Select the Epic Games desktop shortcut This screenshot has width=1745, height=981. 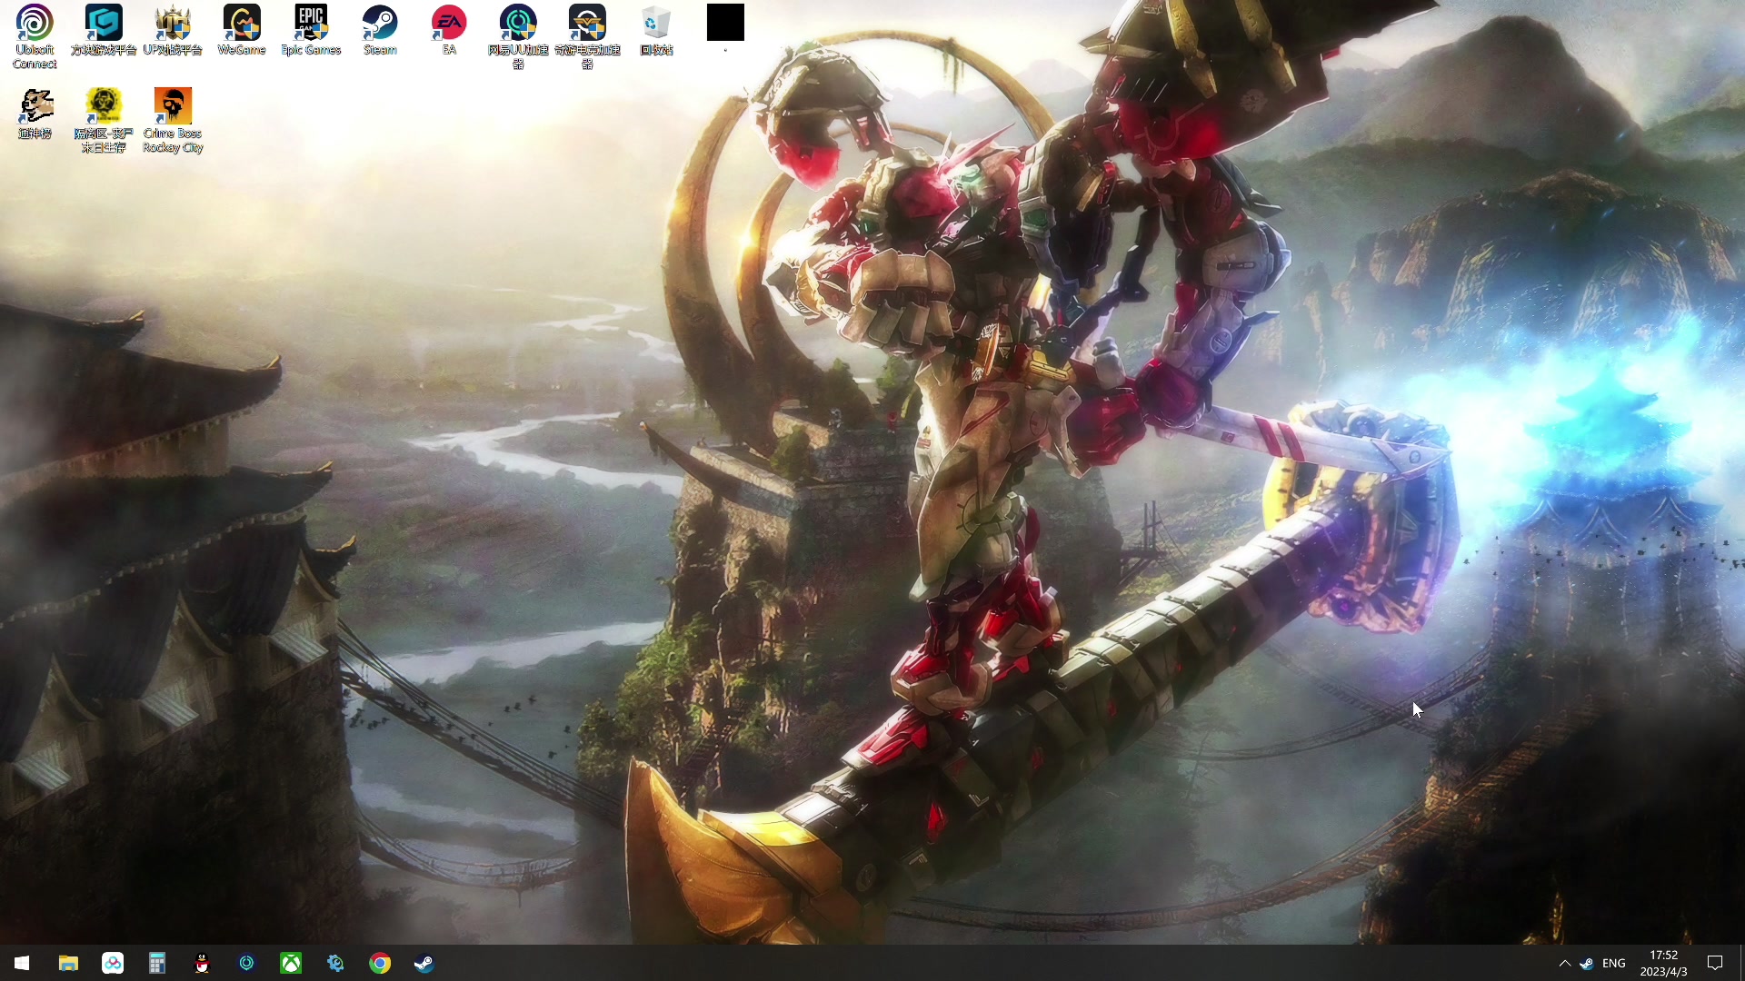click(311, 30)
